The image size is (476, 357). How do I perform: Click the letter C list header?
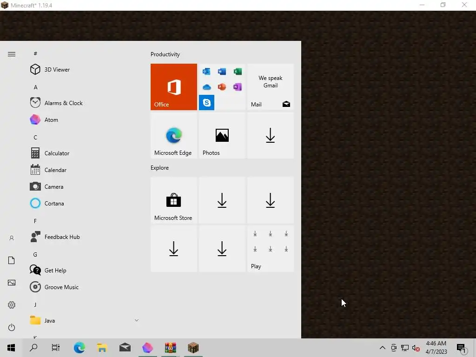point(35,137)
